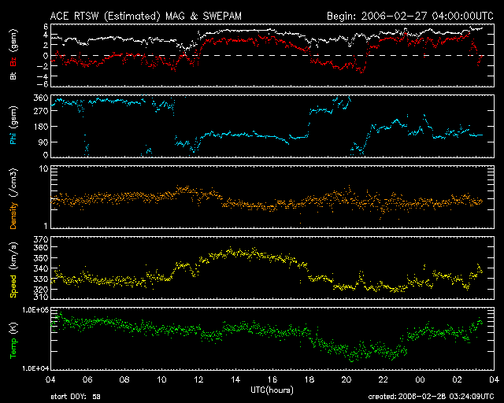Click the '270' Phi axis value
The image size is (504, 403).
click(x=41, y=111)
